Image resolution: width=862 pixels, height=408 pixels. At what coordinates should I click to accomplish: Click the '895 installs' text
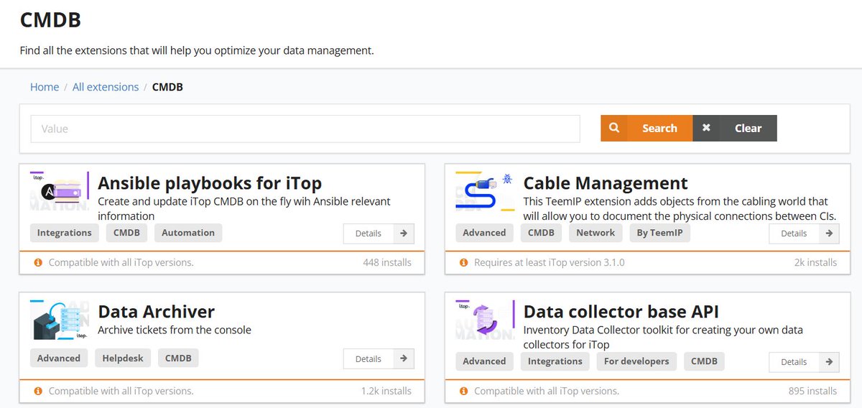pos(812,391)
